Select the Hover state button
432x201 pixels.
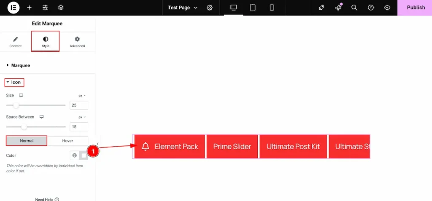tap(67, 141)
